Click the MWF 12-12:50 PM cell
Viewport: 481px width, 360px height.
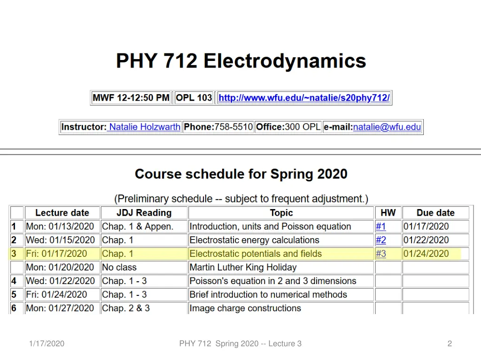131,97
